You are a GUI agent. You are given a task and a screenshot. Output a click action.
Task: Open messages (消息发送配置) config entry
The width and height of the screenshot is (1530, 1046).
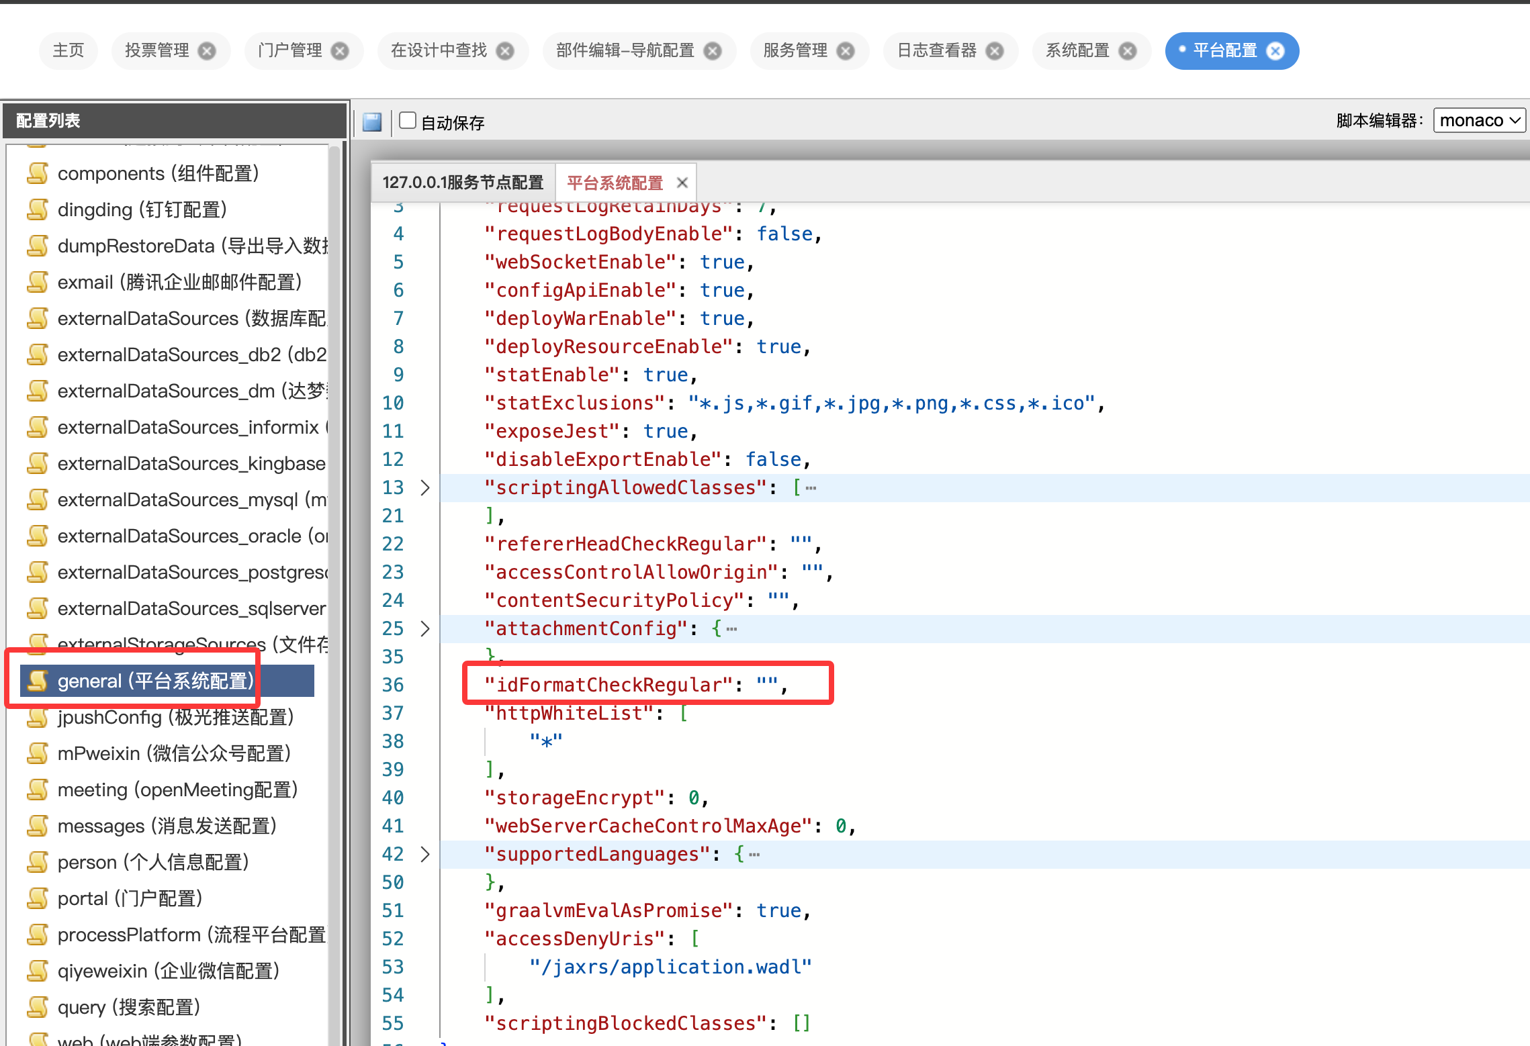pos(167,826)
